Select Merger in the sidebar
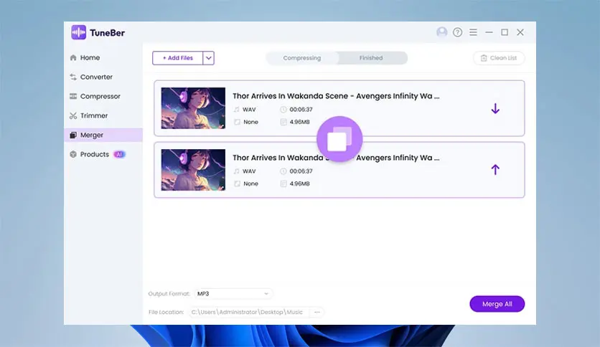This screenshot has height=347, width=600. click(x=103, y=135)
